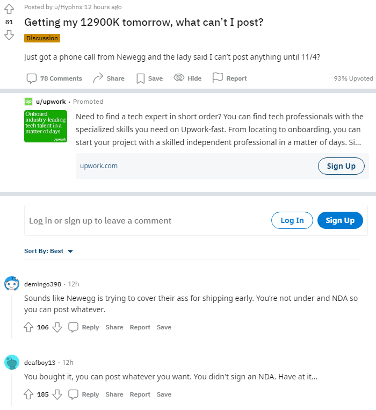376x410 pixels.
Task: Upvote the 12900K post
Action: coord(9,9)
